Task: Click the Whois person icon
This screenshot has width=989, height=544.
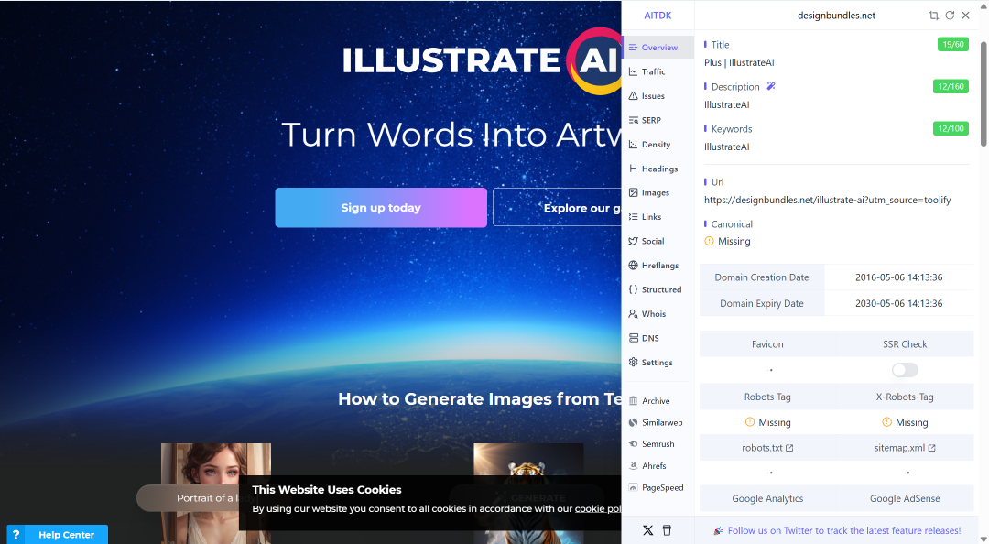Action: tap(634, 313)
